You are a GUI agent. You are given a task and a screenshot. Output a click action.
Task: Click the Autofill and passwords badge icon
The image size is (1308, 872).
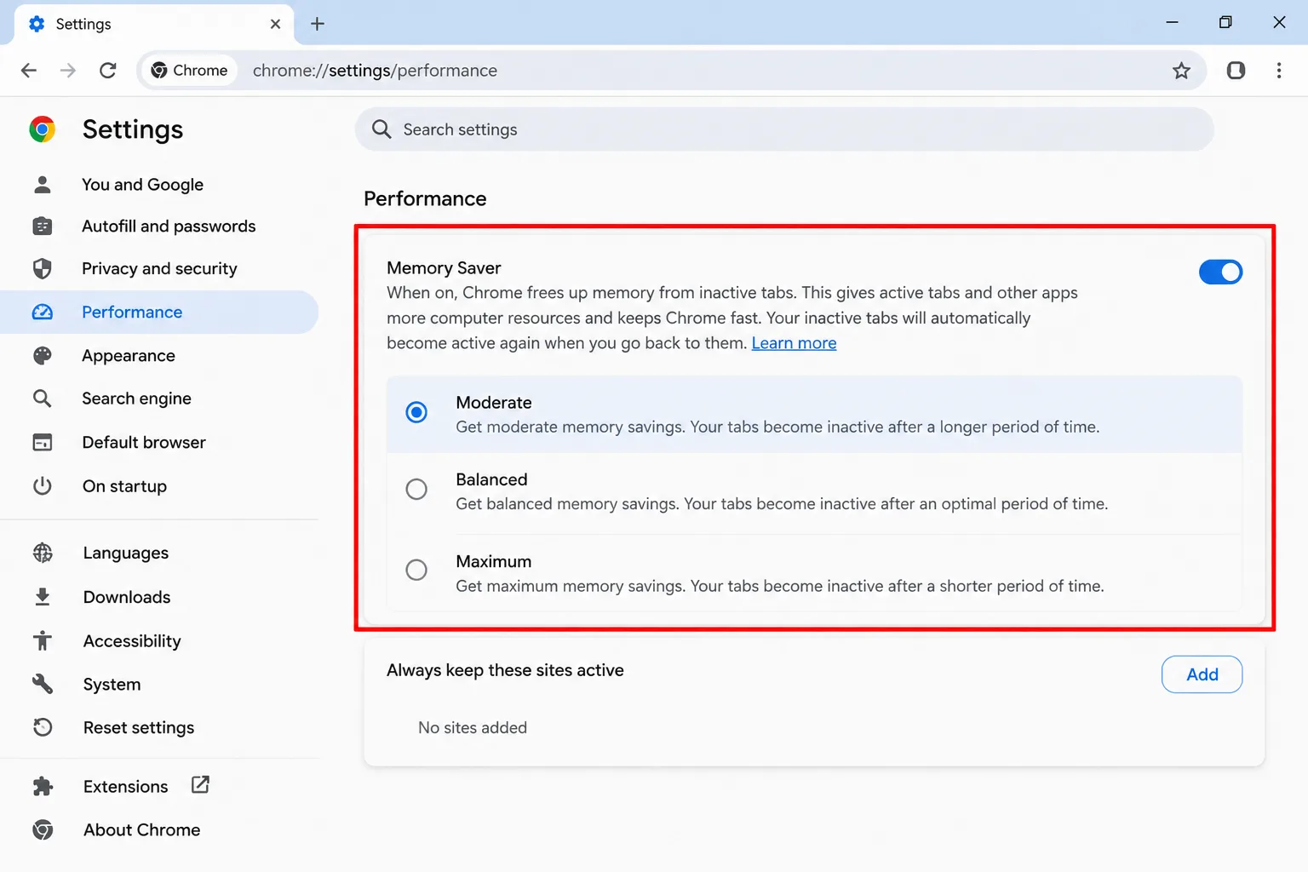[x=42, y=227]
